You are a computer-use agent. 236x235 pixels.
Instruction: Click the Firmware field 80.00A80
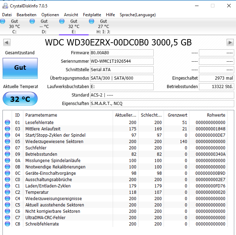click(x=122, y=53)
